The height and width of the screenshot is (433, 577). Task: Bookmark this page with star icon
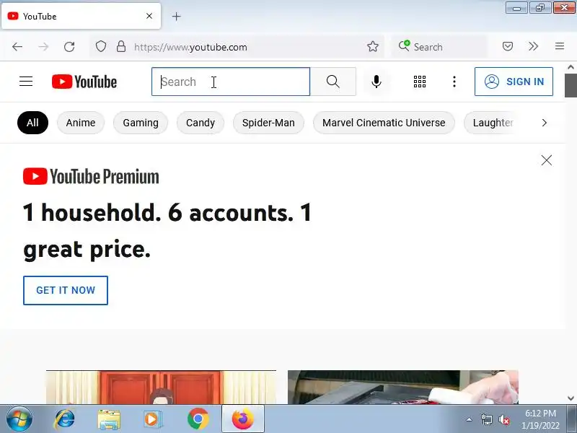372,46
